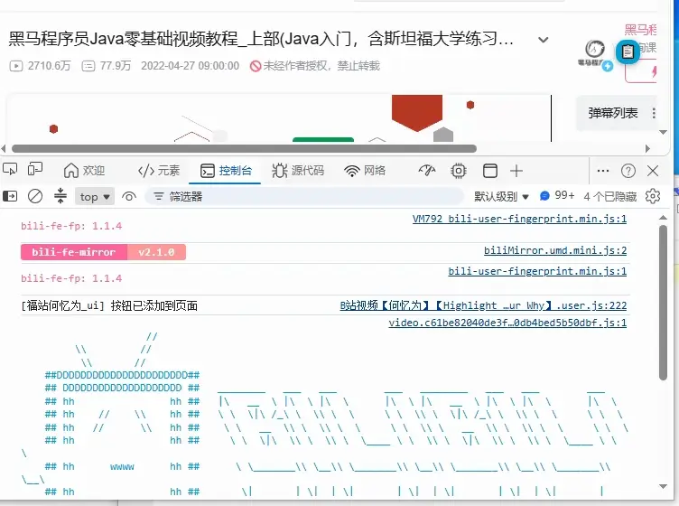The image size is (679, 506).
Task: Open DevTools three-dot customize menu
Action: (x=603, y=171)
